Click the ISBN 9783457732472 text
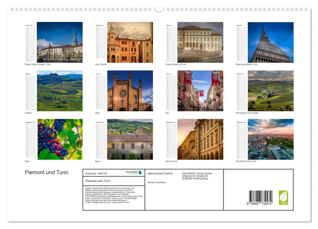This screenshot has height=229, width=318. coord(160,174)
